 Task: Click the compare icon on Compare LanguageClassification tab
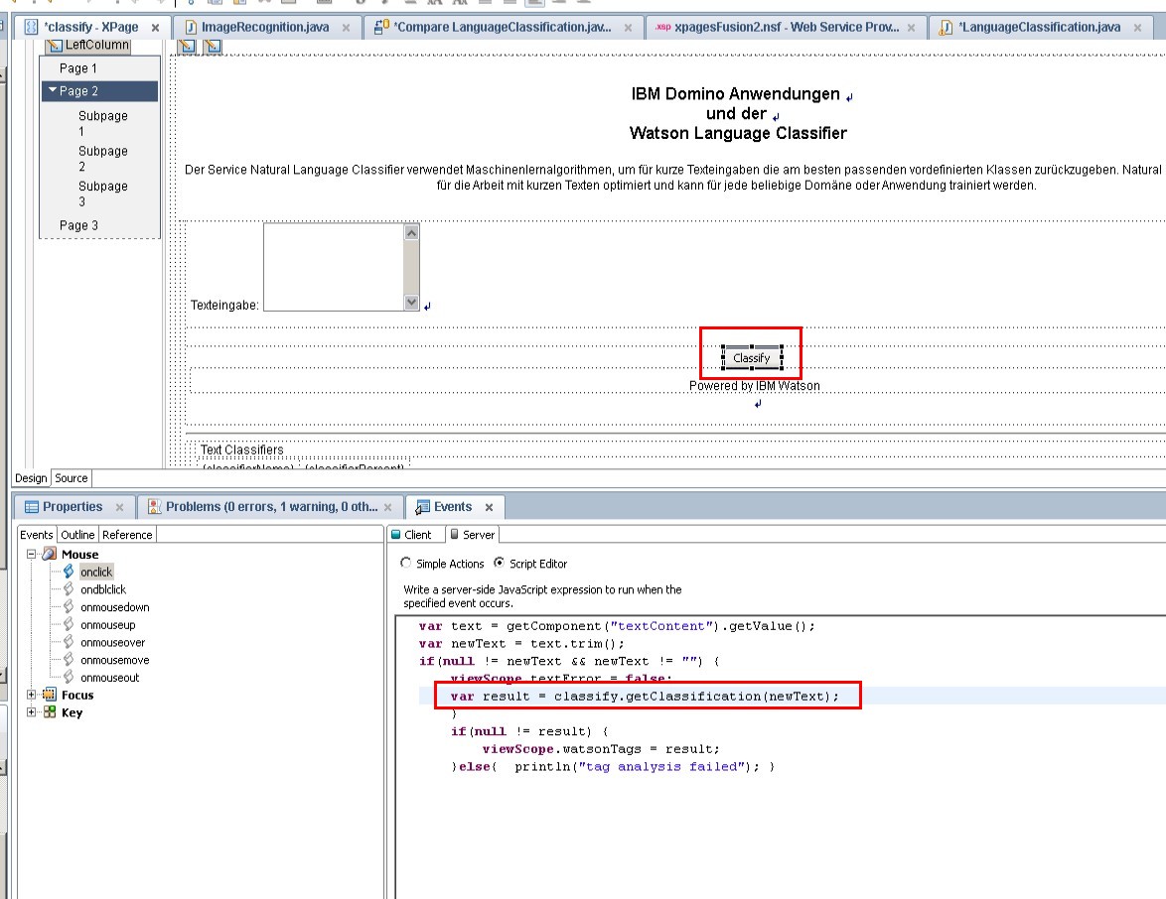point(381,28)
